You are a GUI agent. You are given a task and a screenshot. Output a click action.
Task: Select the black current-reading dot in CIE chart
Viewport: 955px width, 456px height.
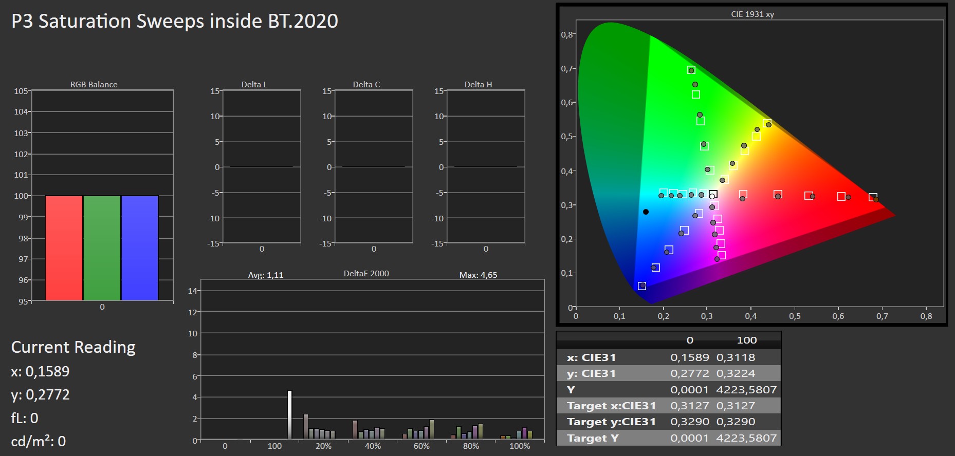(x=646, y=212)
